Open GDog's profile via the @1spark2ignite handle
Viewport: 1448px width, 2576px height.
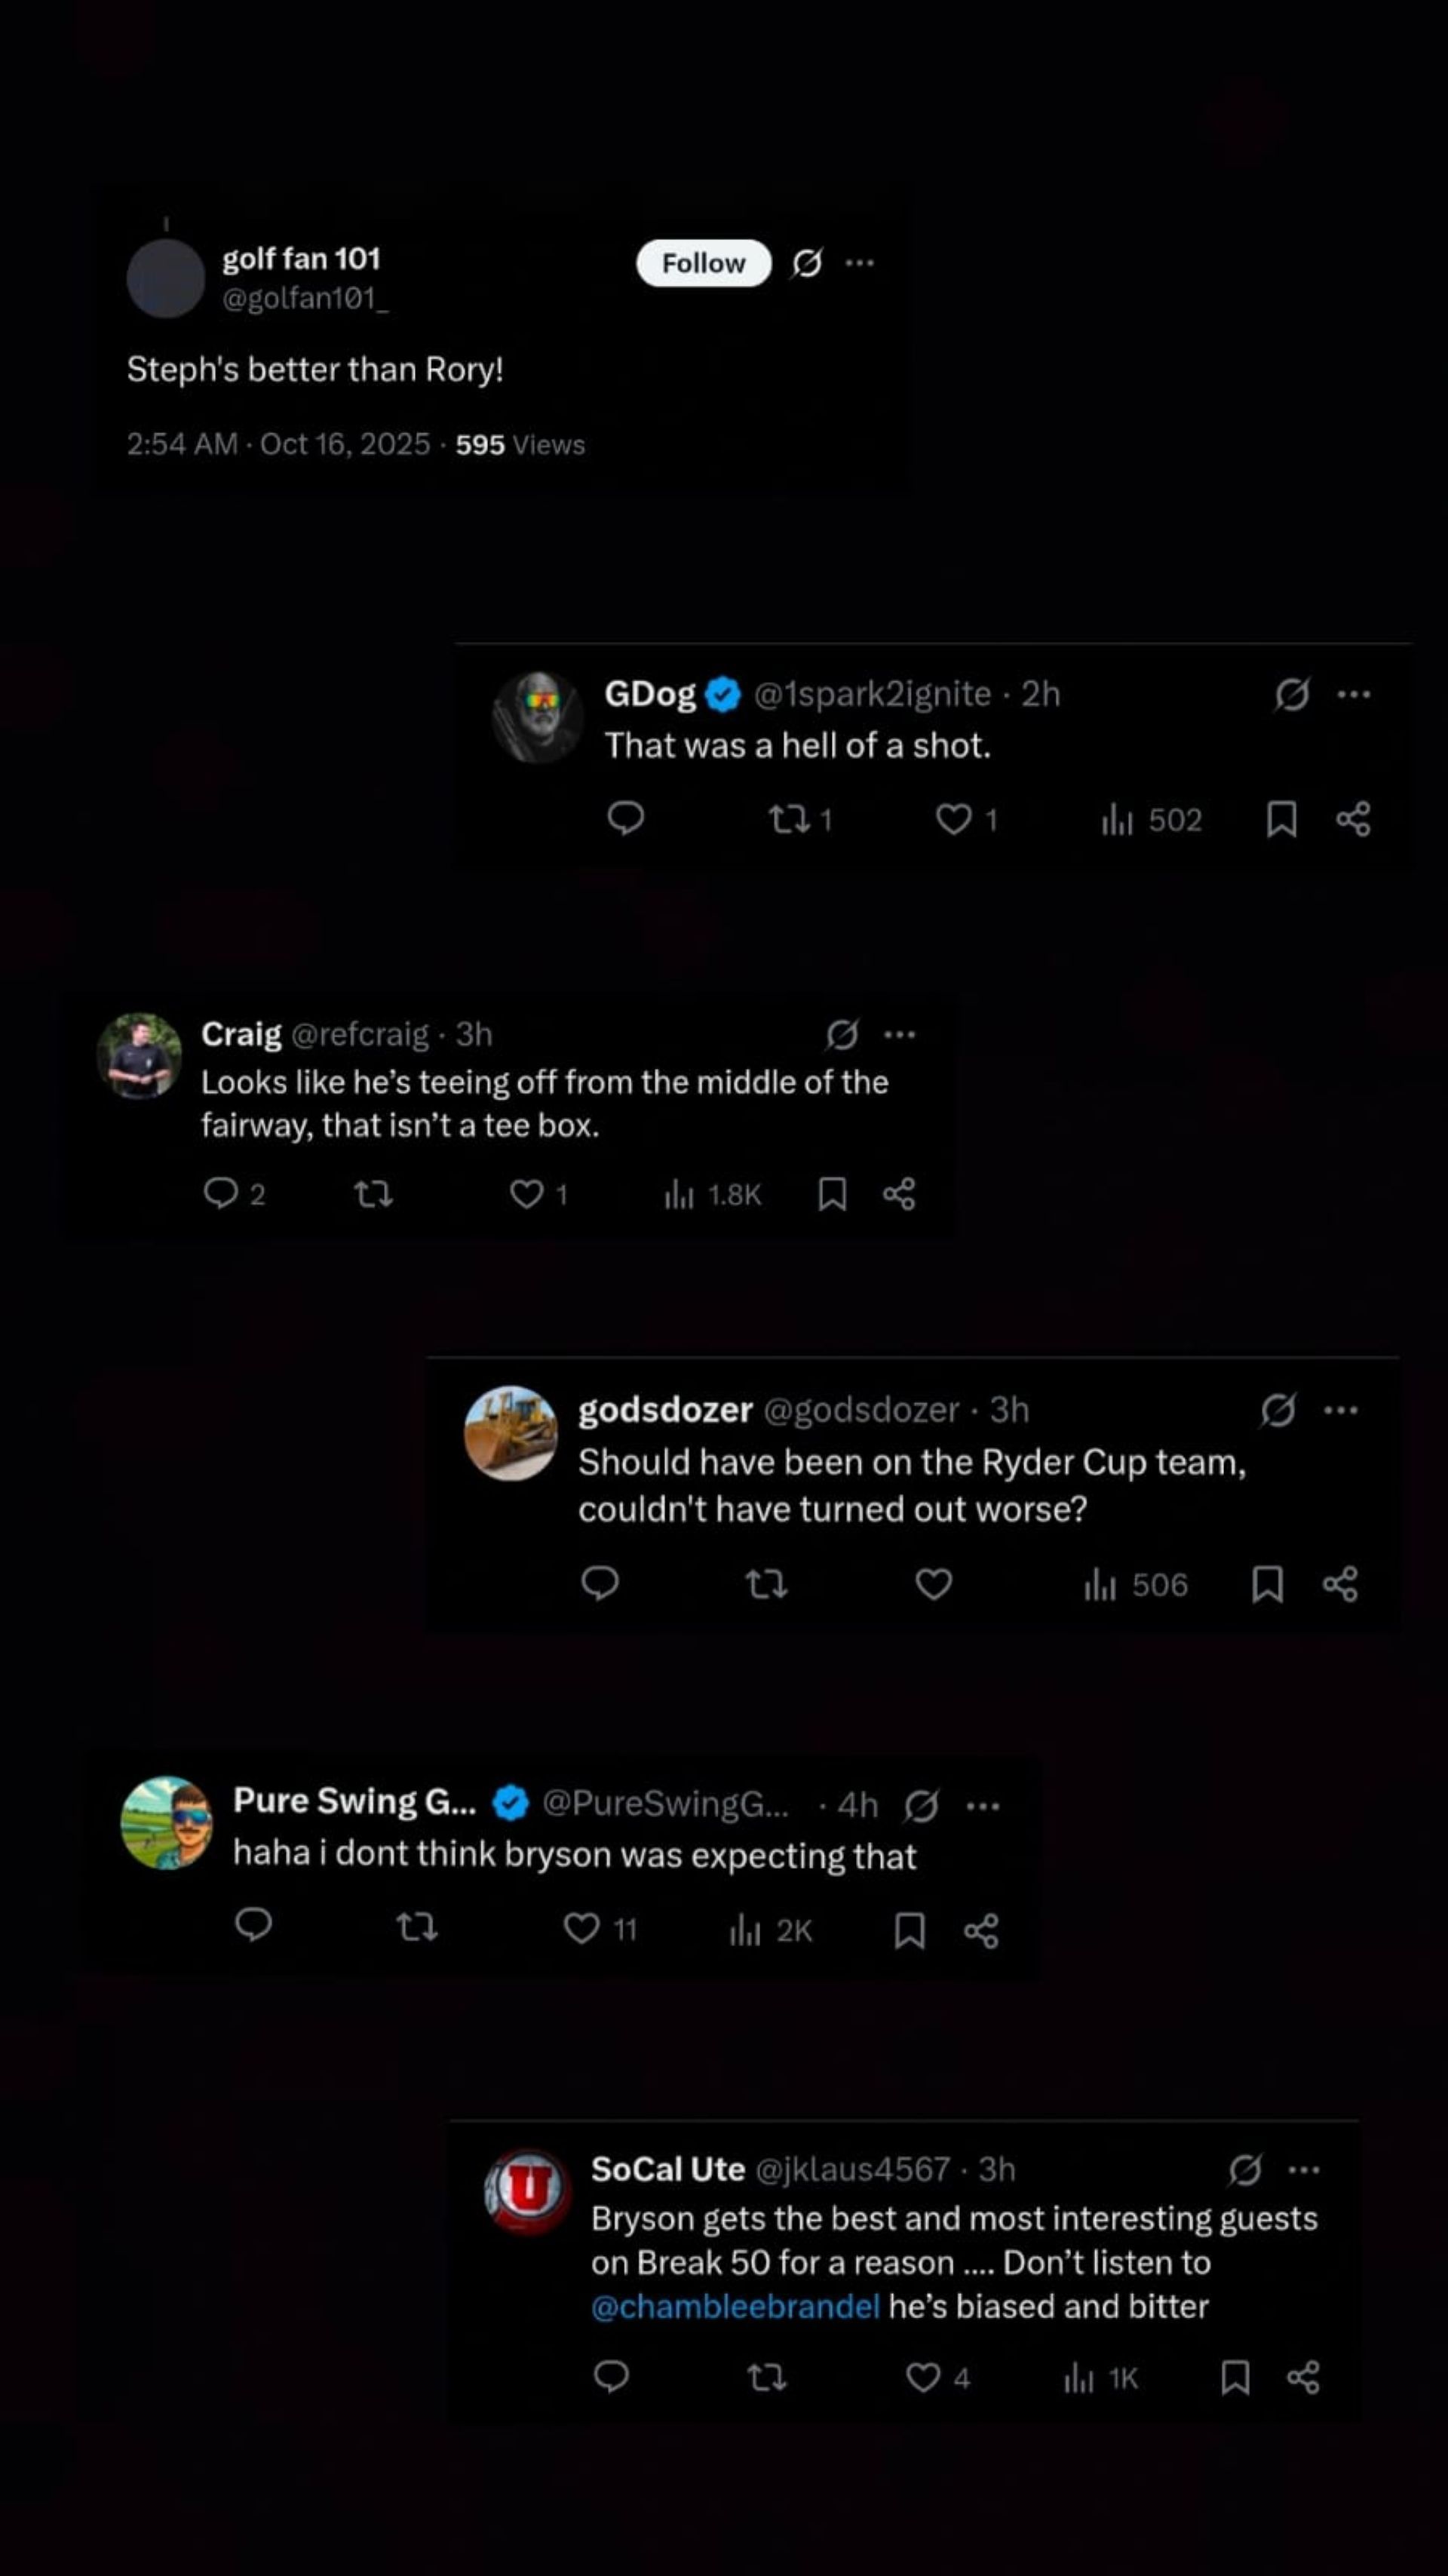pyautogui.click(x=871, y=694)
